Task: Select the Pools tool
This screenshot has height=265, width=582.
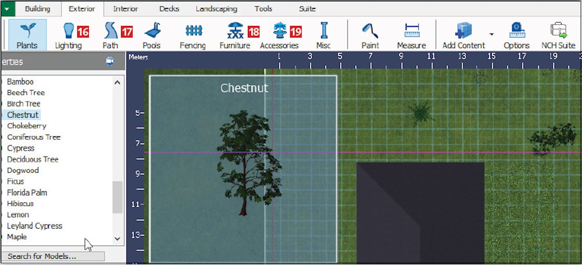Action: point(151,35)
